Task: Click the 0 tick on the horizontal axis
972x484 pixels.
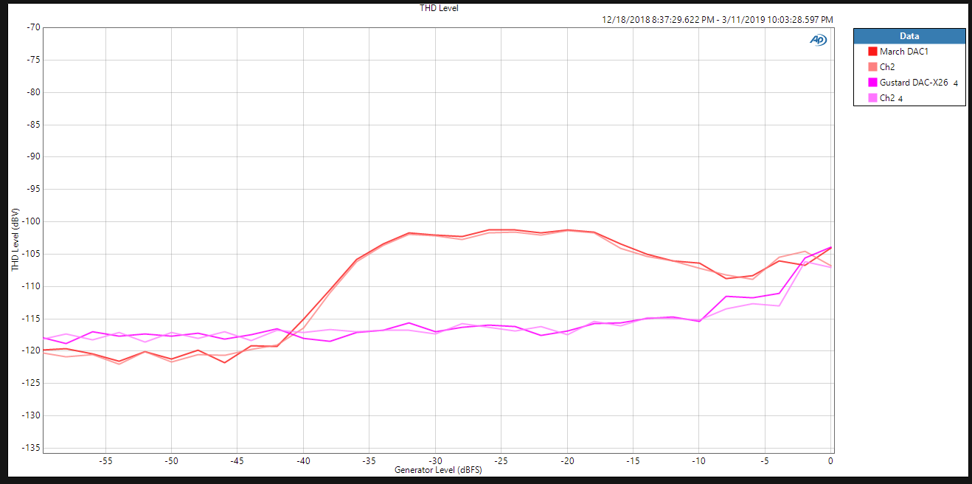Action: click(830, 460)
